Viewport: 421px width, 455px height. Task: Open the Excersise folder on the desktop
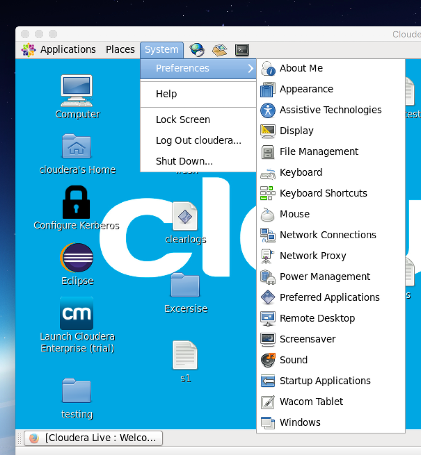click(x=185, y=286)
